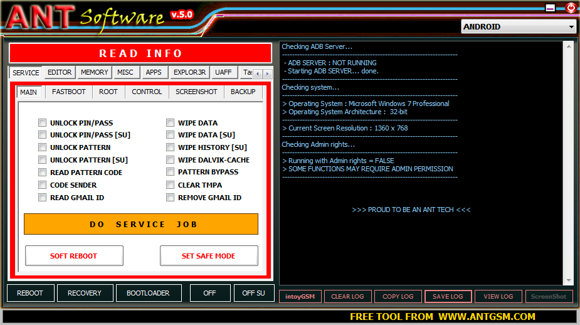Select the UAFF tab
The height and width of the screenshot is (325, 580).
[223, 72]
